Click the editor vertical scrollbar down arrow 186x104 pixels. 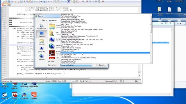pos(139,76)
